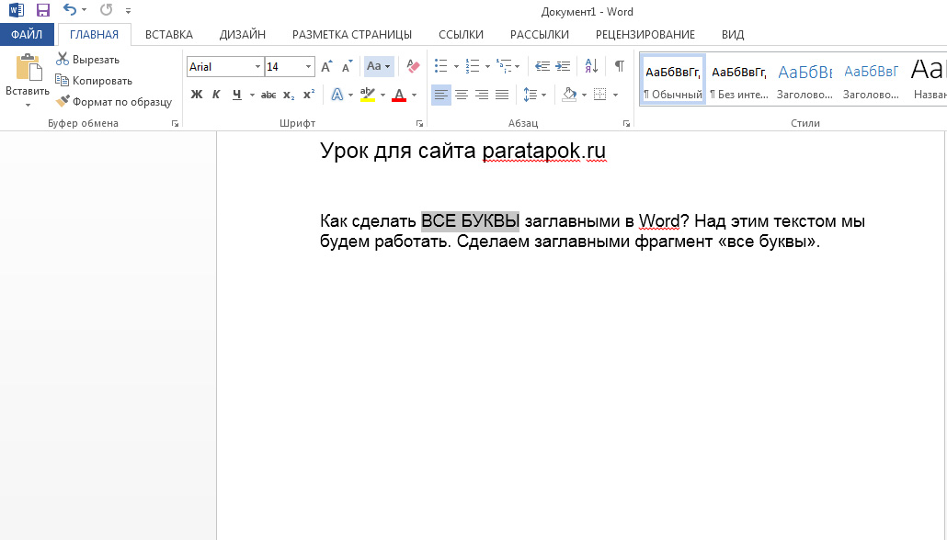This screenshot has height=540, width=947.
Task: Switch to the ДИЗАЙН tab
Action: pyautogui.click(x=242, y=34)
